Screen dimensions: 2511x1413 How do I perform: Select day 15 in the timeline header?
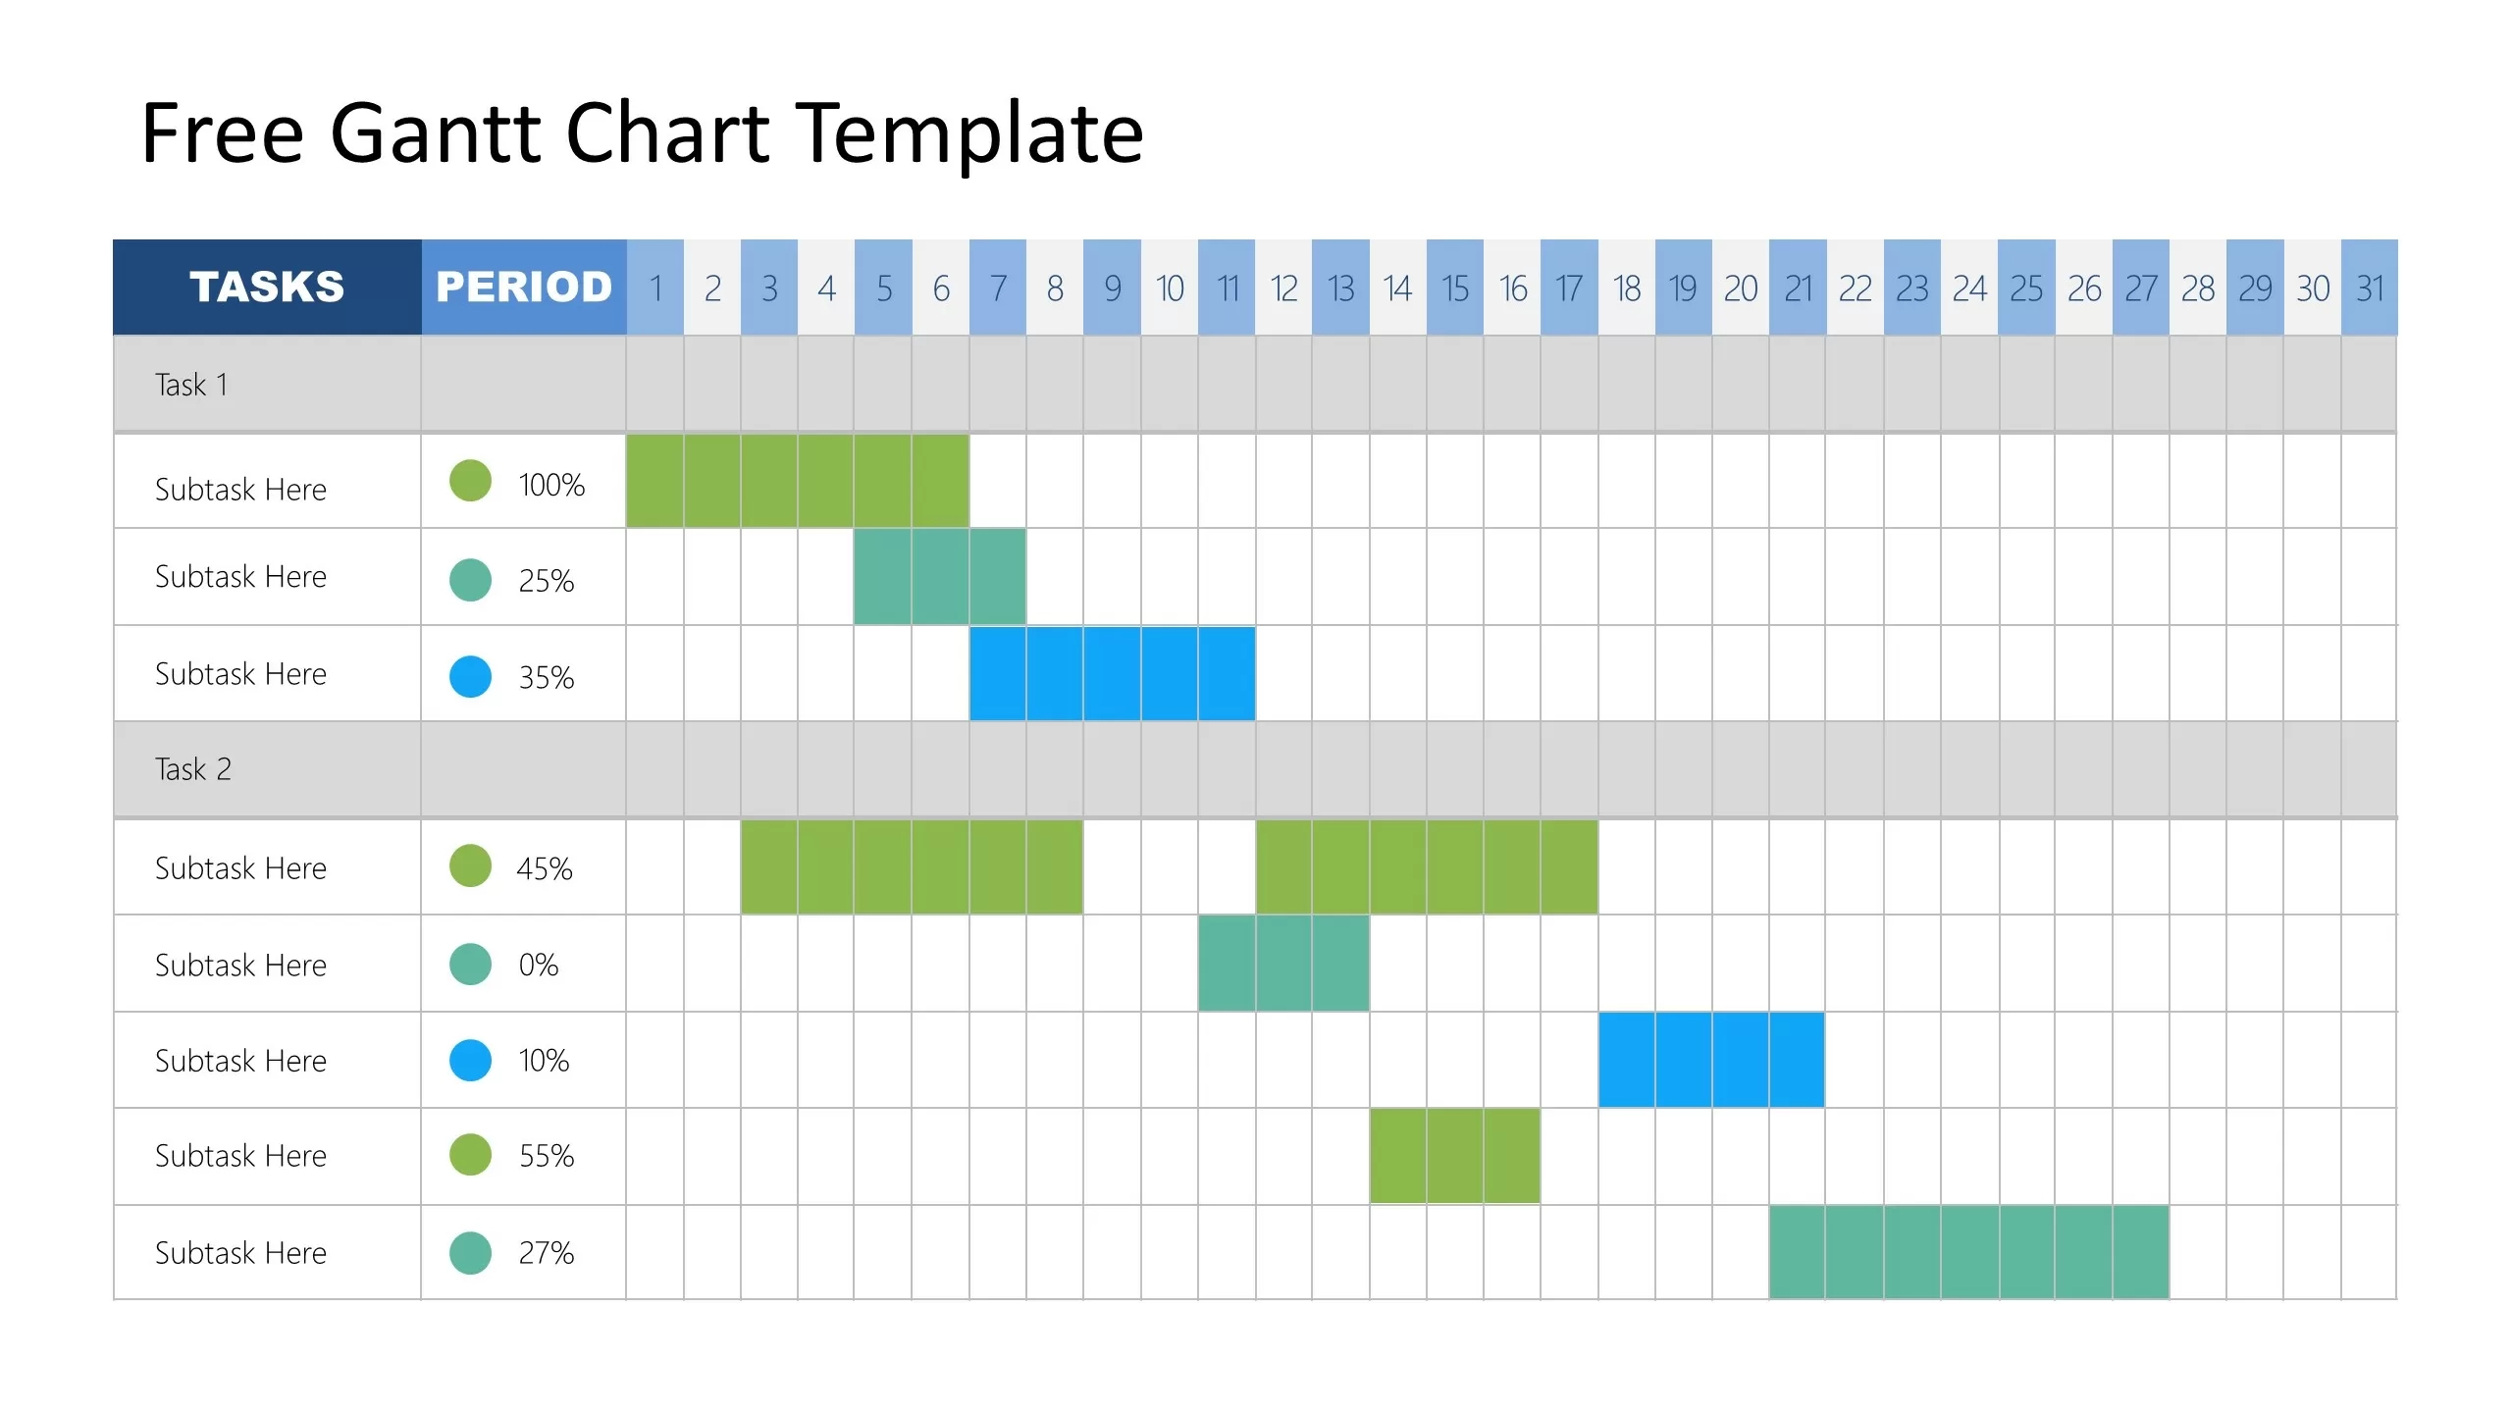tap(1454, 288)
